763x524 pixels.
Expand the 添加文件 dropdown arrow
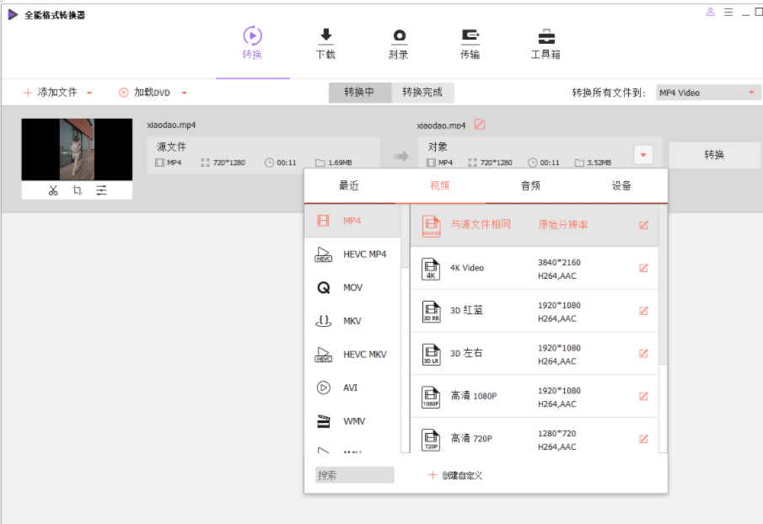89,93
